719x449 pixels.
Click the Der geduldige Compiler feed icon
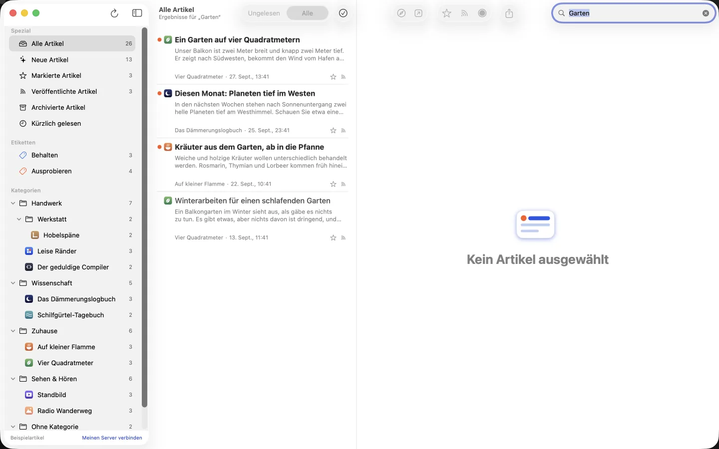point(29,267)
